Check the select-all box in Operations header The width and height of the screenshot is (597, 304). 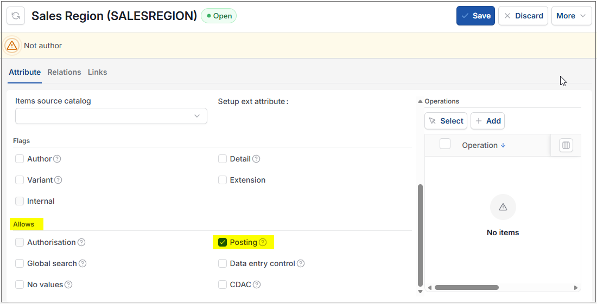(445, 144)
